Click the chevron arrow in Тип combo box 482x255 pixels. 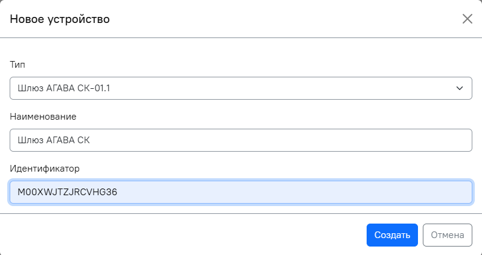coord(459,88)
